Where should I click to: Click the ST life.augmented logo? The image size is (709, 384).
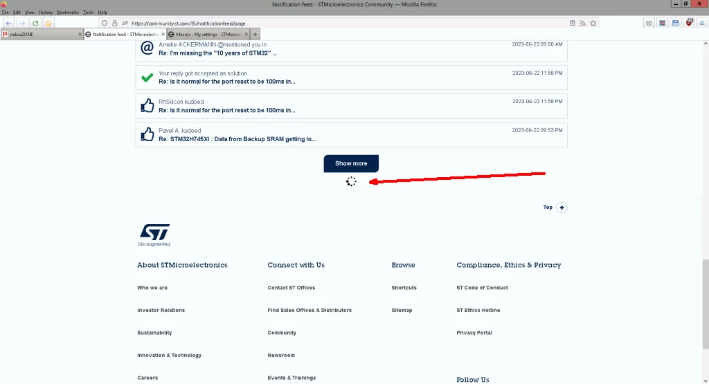[x=154, y=235]
